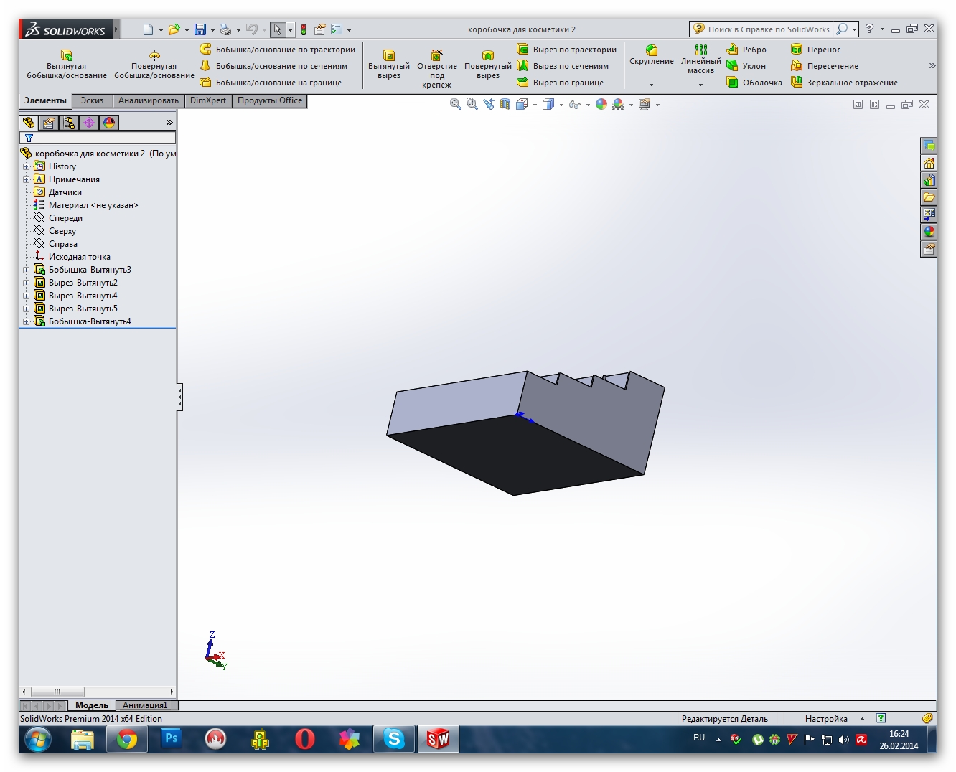Viewport: 956px width, 772px height.
Task: Open dropdown under Линейный массив
Action: point(701,85)
